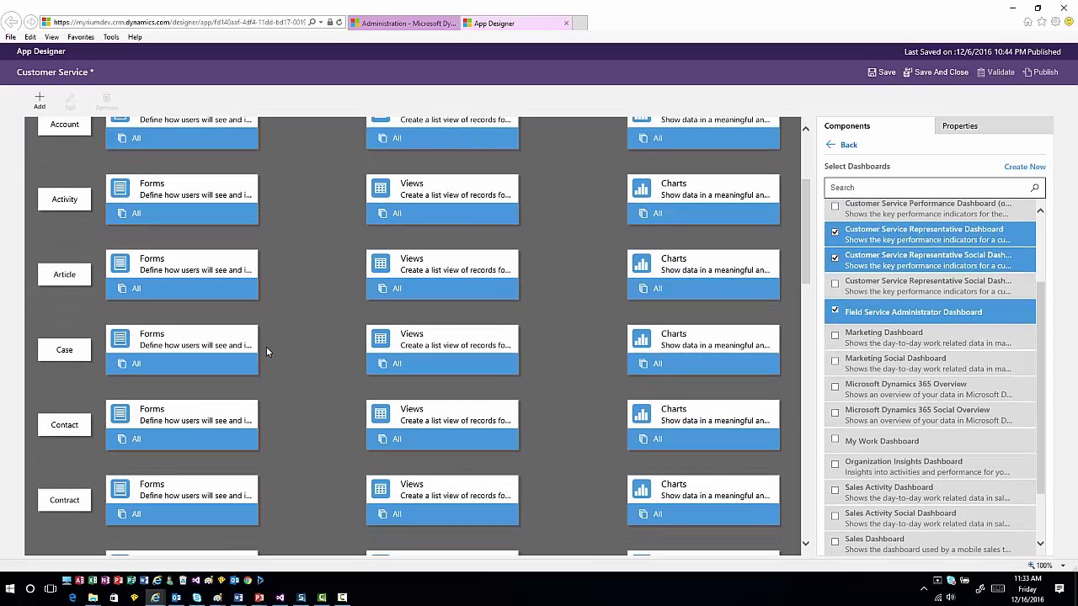
Task: Open the Action Center notification icon
Action: [1060, 588]
